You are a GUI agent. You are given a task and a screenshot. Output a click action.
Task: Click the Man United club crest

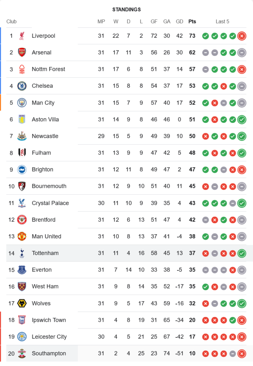(x=22, y=236)
